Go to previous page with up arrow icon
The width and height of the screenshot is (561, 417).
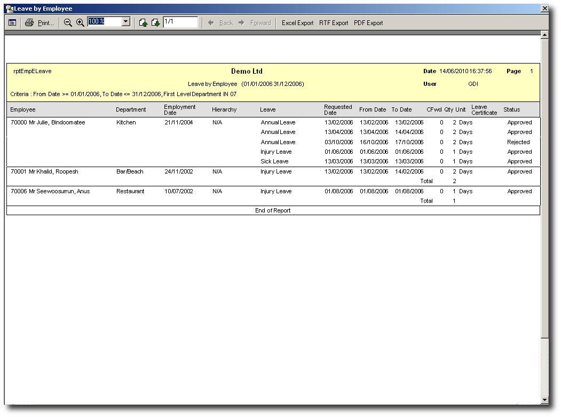(143, 23)
